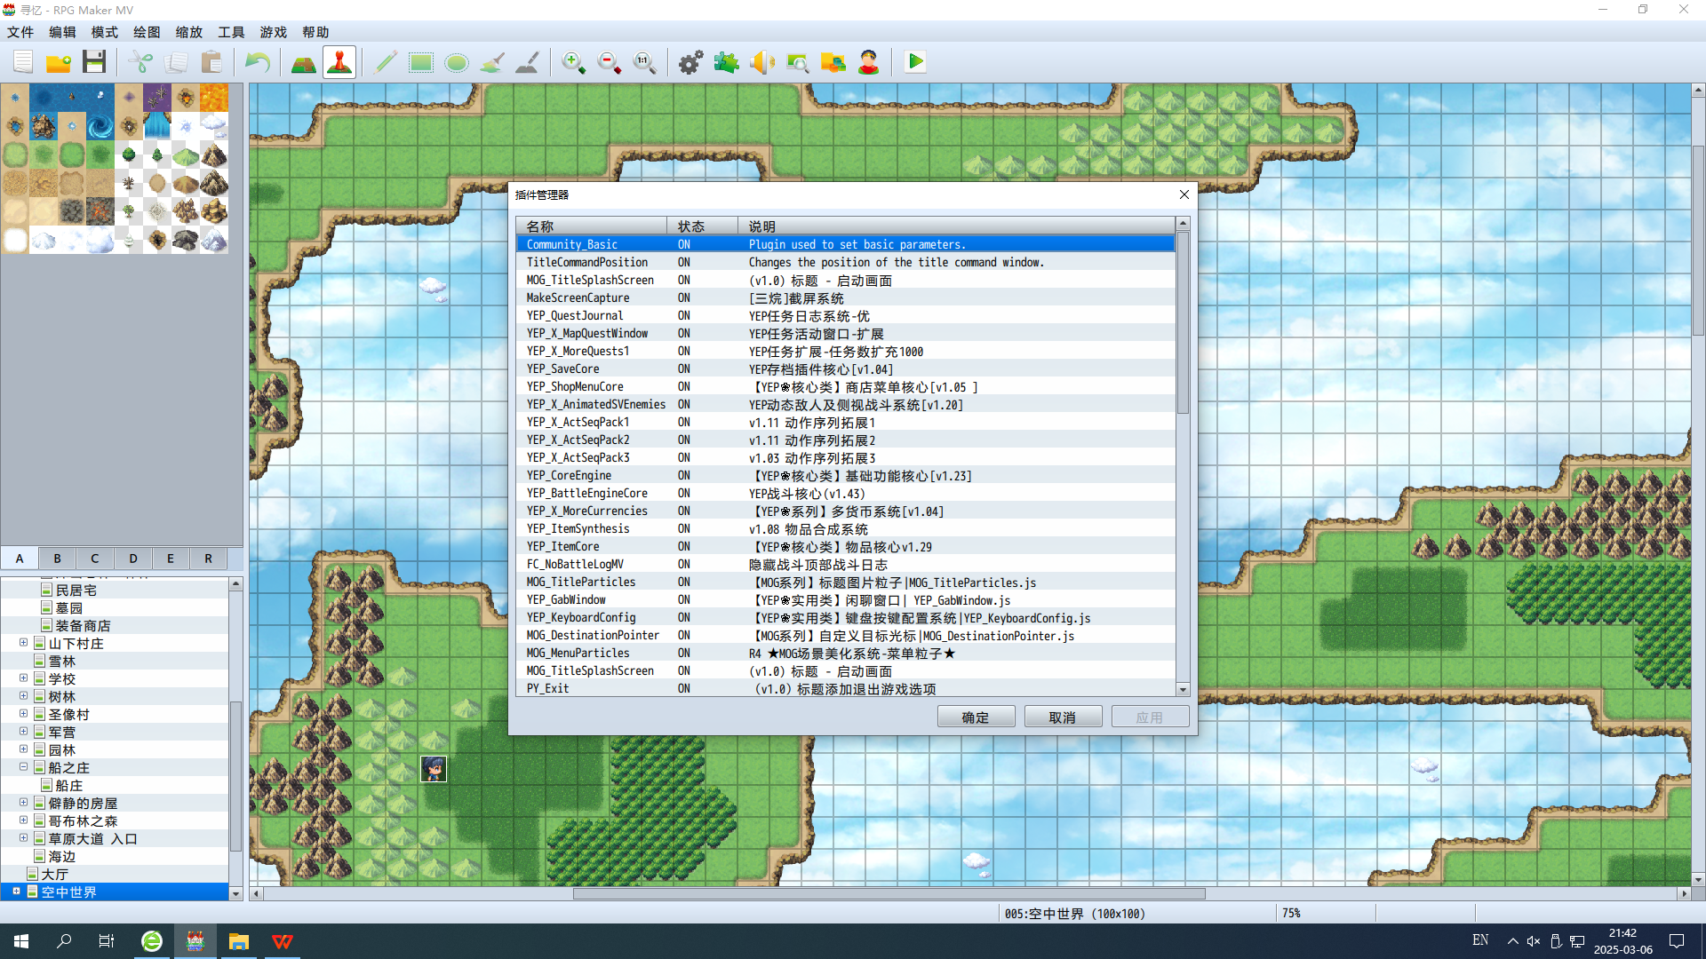Screen dimensions: 1706x959
Task: Select the MakeScreenCapture plugin row
Action: (x=845, y=297)
